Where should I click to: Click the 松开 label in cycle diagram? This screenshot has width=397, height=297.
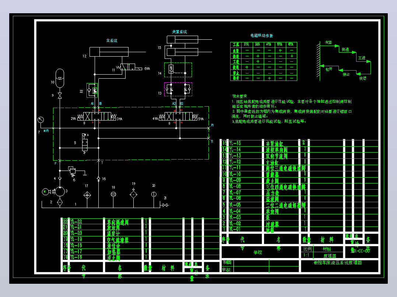pos(329,69)
